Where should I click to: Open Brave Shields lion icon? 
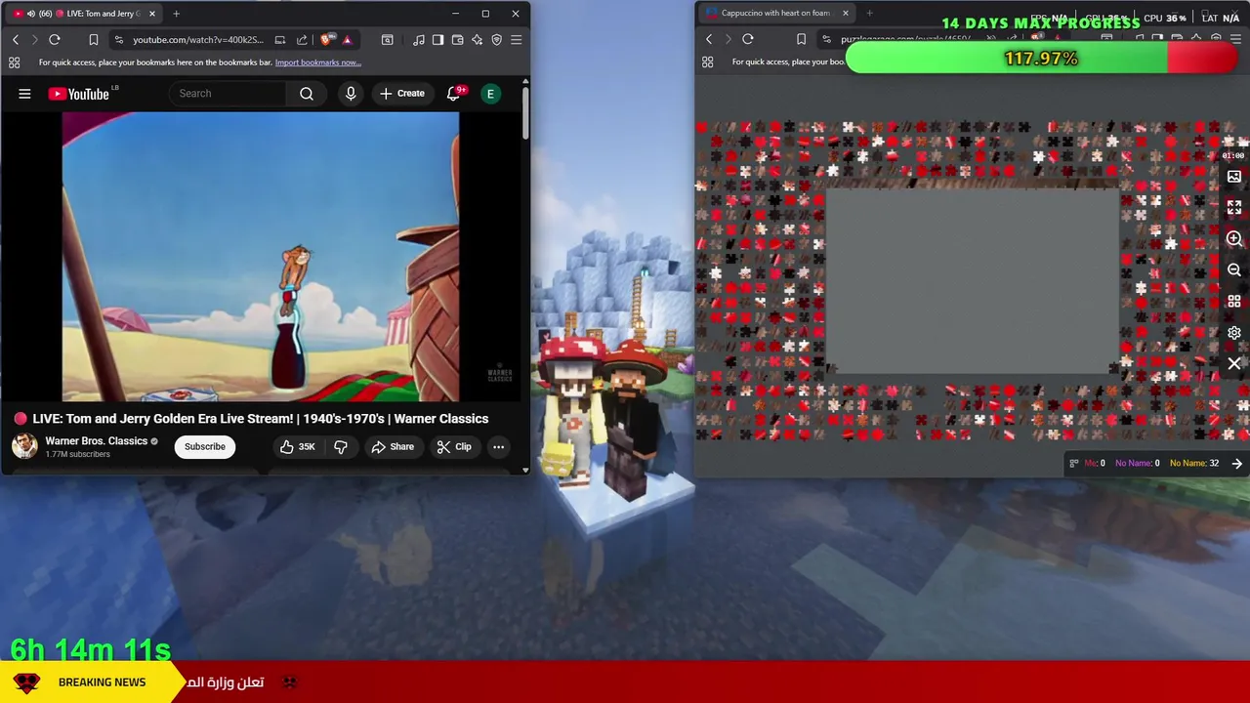coord(326,40)
